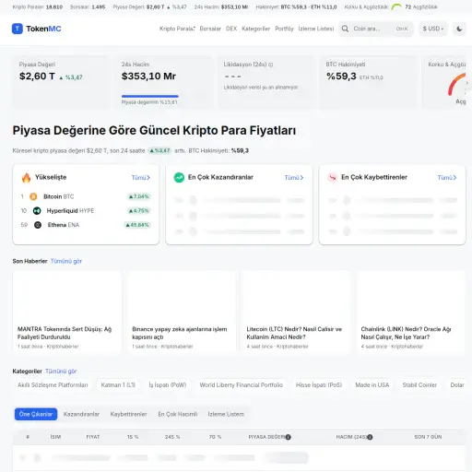
Task: Switch to the Kaybettirenler tab
Action: point(128,414)
